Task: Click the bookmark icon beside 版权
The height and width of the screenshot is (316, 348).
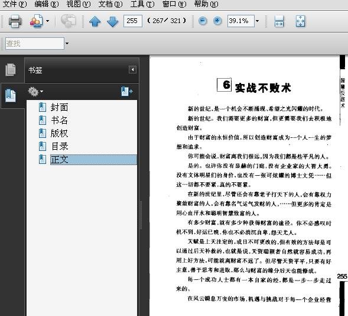Action: [x=43, y=133]
